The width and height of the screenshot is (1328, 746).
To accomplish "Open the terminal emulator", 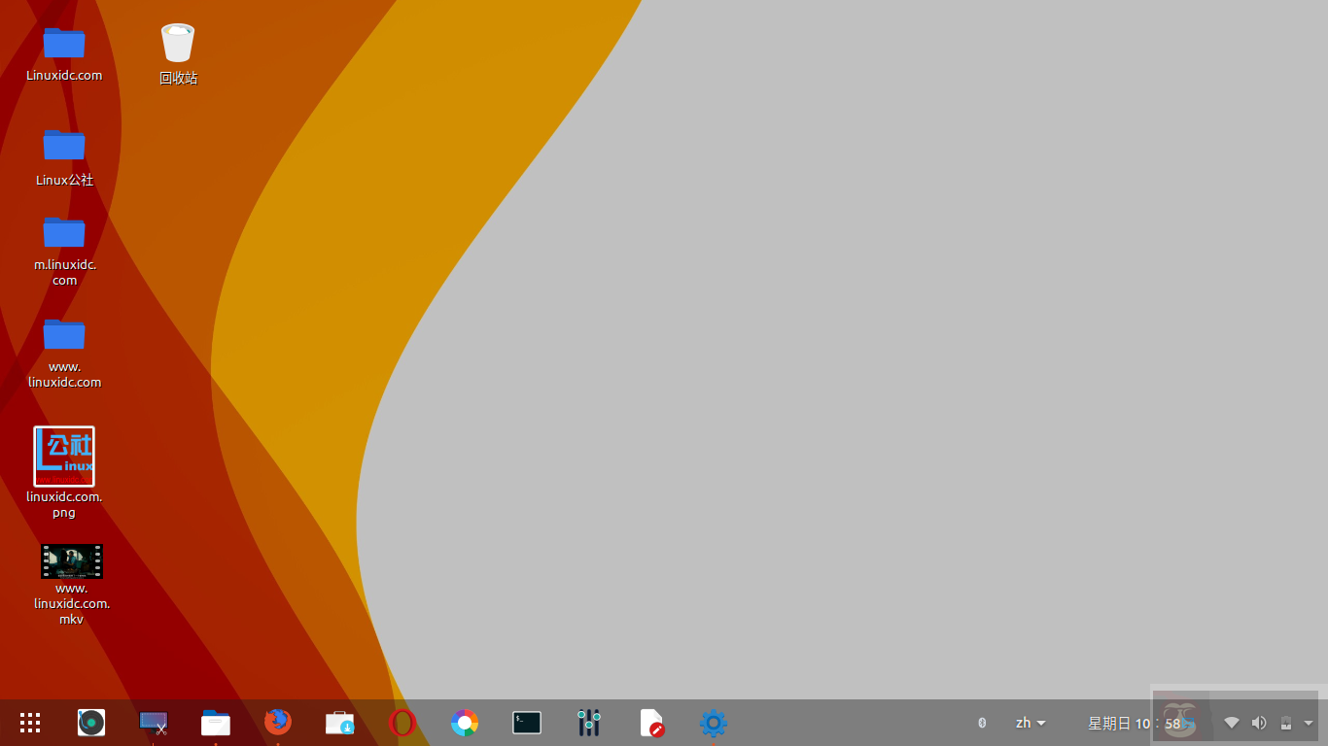I will pyautogui.click(x=526, y=723).
